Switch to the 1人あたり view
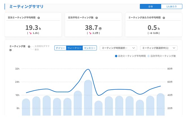187x119 pixels. click(171, 6)
